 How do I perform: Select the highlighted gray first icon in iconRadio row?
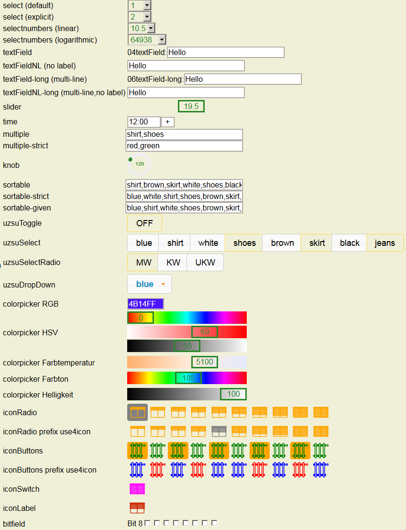point(137,412)
